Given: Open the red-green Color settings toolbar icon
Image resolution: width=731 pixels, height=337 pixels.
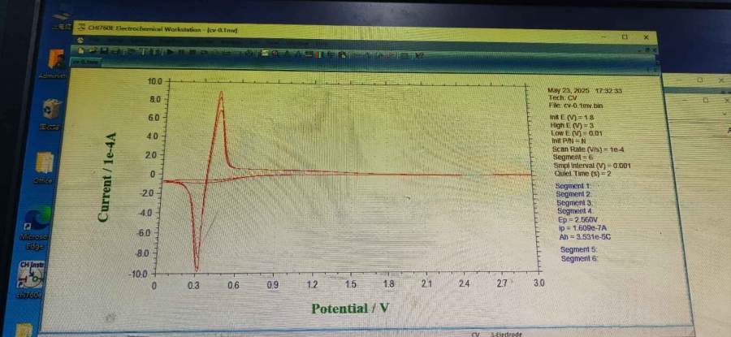Looking at the screenshot, I should click(318, 54).
